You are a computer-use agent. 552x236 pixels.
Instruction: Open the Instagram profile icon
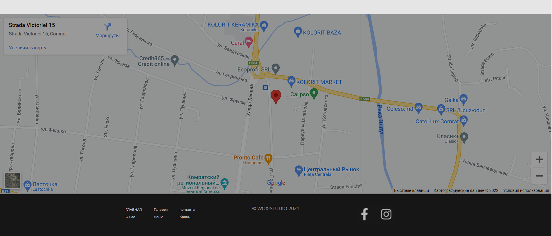(x=386, y=214)
